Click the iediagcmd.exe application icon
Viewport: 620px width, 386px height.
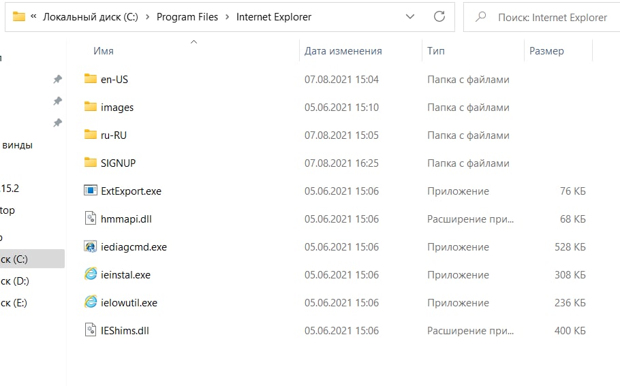pos(91,246)
